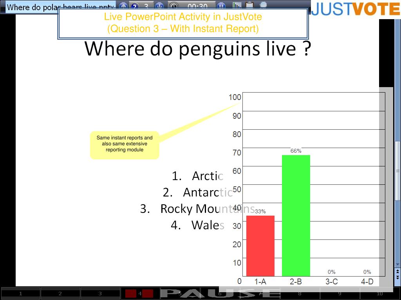Image resolution: width=401 pixels, height=300 pixels.
Task: Click the 3-C axis label
Action: coord(331,281)
